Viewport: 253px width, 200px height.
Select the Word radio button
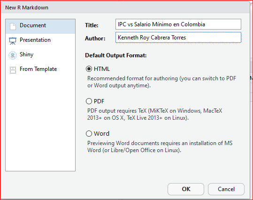(x=89, y=133)
